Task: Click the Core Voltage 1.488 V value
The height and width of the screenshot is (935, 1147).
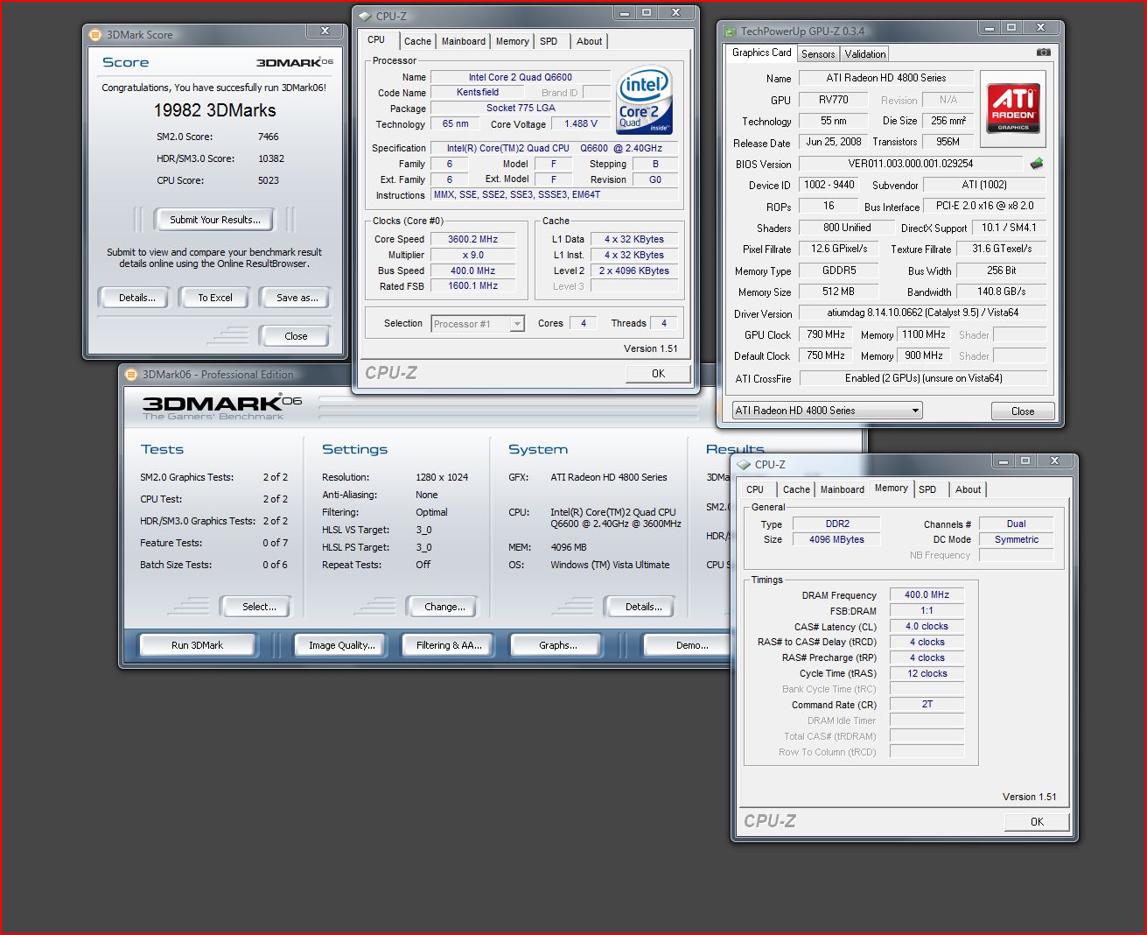Action: pyautogui.click(x=581, y=124)
